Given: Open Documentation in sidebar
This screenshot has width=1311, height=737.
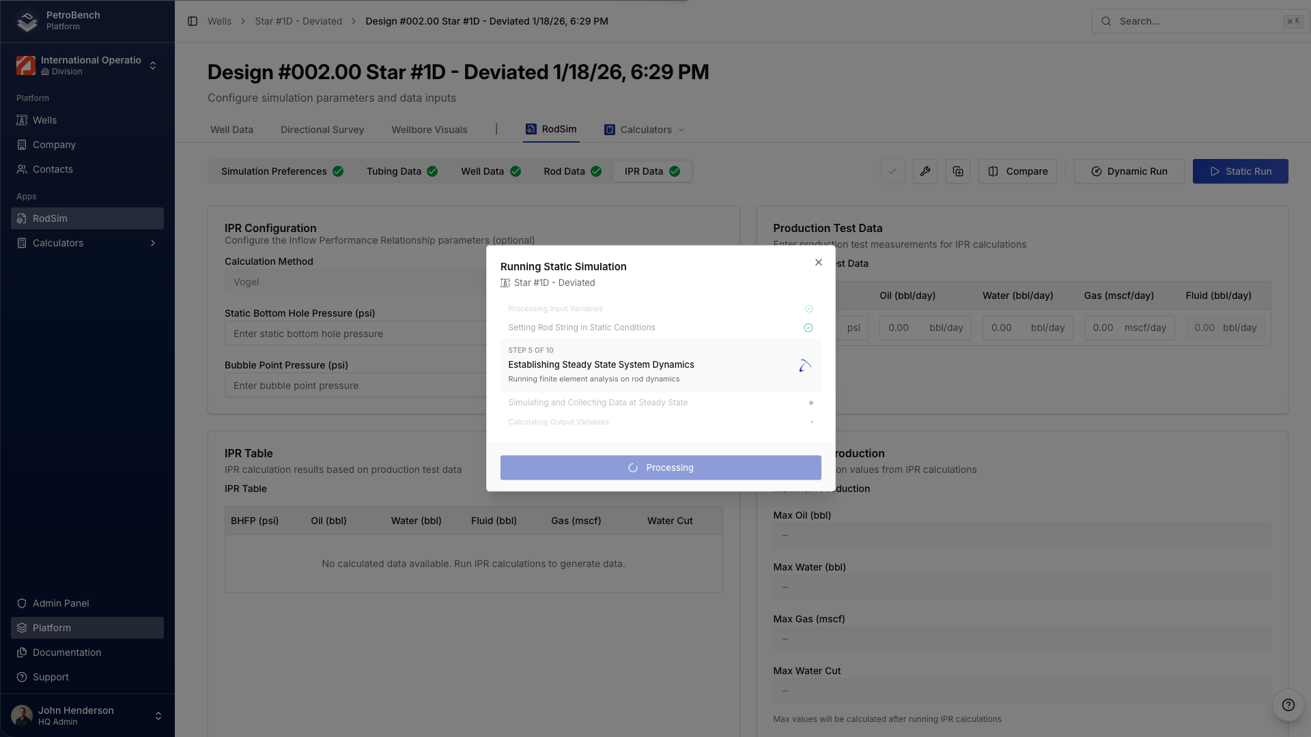Looking at the screenshot, I should [x=67, y=652].
